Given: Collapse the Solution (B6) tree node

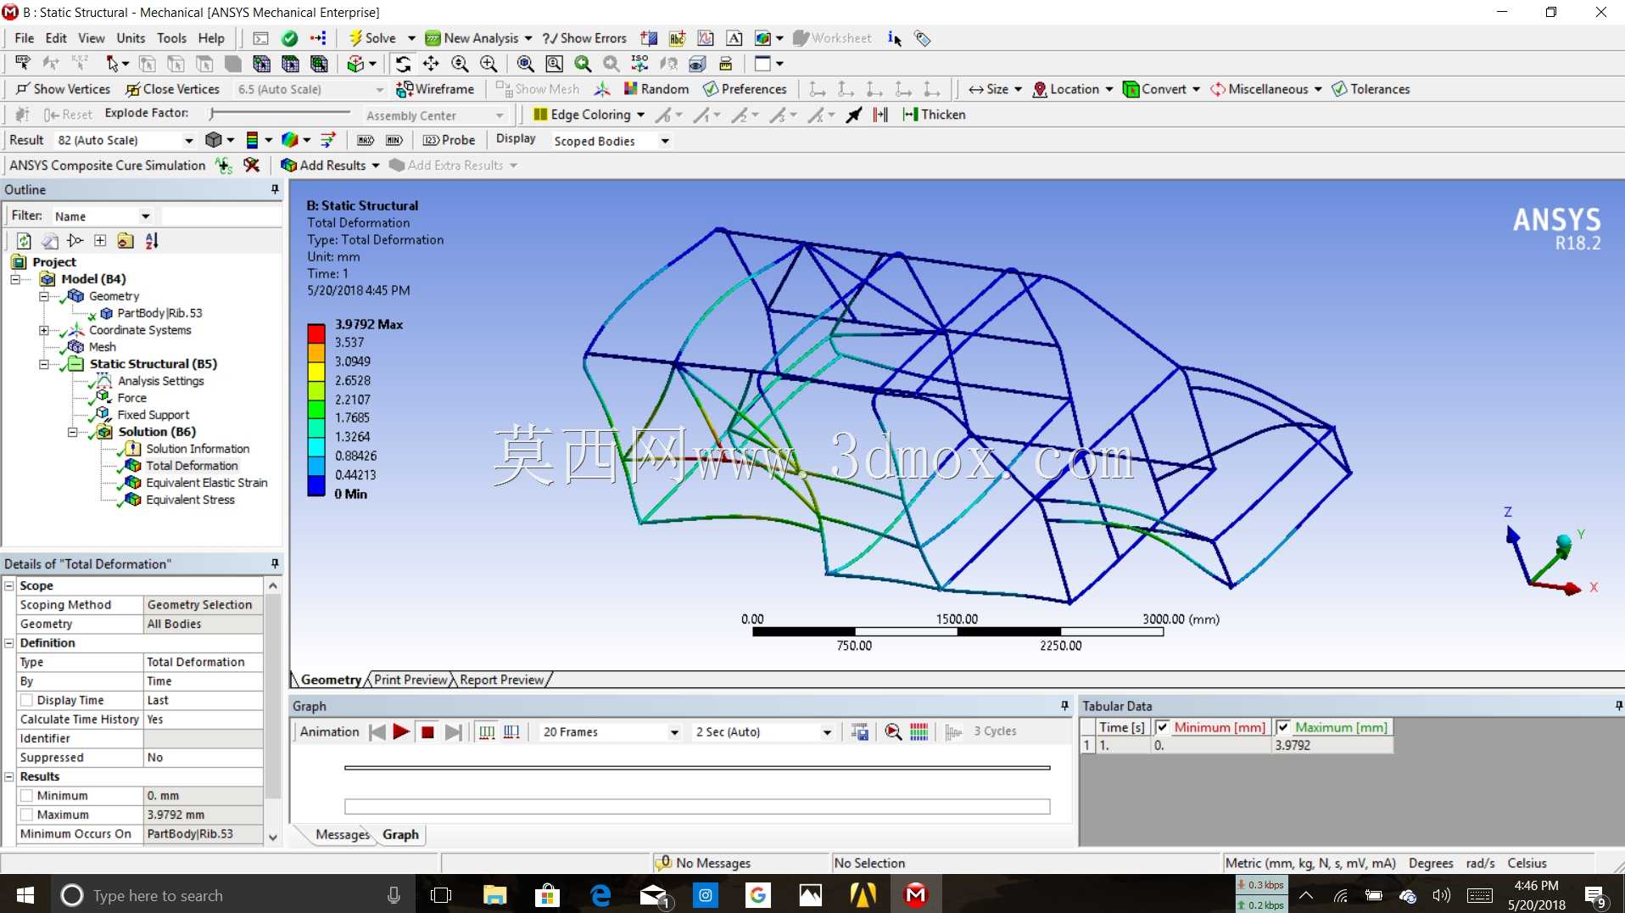Looking at the screenshot, I should pyautogui.click(x=72, y=432).
